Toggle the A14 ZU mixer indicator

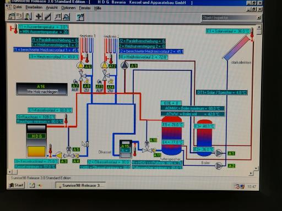111,86
